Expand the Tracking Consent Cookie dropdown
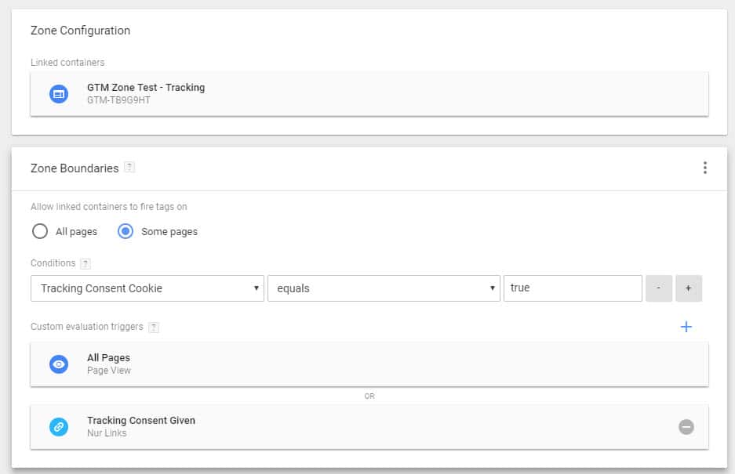The height and width of the screenshot is (474, 735). coord(147,288)
